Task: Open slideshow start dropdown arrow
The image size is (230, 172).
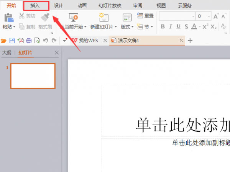Action: [85, 27]
